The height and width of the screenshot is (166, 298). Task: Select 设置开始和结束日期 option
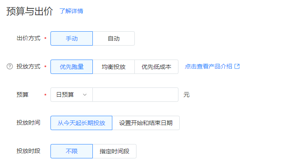146,123
